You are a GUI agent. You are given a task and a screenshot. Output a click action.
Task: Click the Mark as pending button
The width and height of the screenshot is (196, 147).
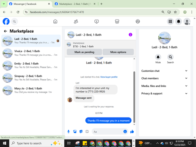pyautogui.click(x=84, y=52)
